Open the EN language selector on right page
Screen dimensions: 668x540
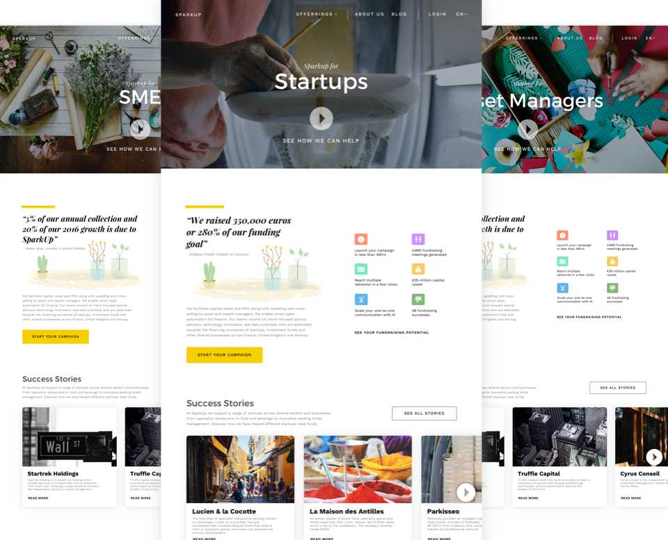650,38
